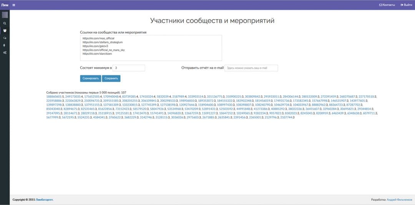Click the user avatar in sidebar
The height and width of the screenshot is (205, 415).
click(5, 15)
